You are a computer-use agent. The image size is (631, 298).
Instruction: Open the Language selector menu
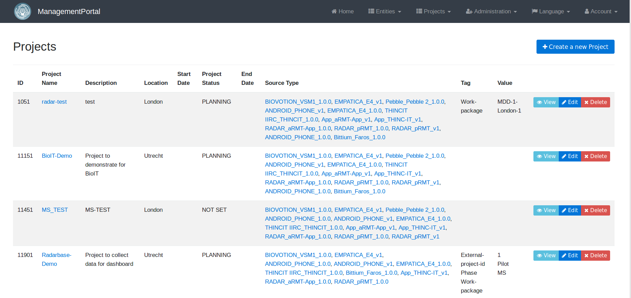pyautogui.click(x=551, y=11)
